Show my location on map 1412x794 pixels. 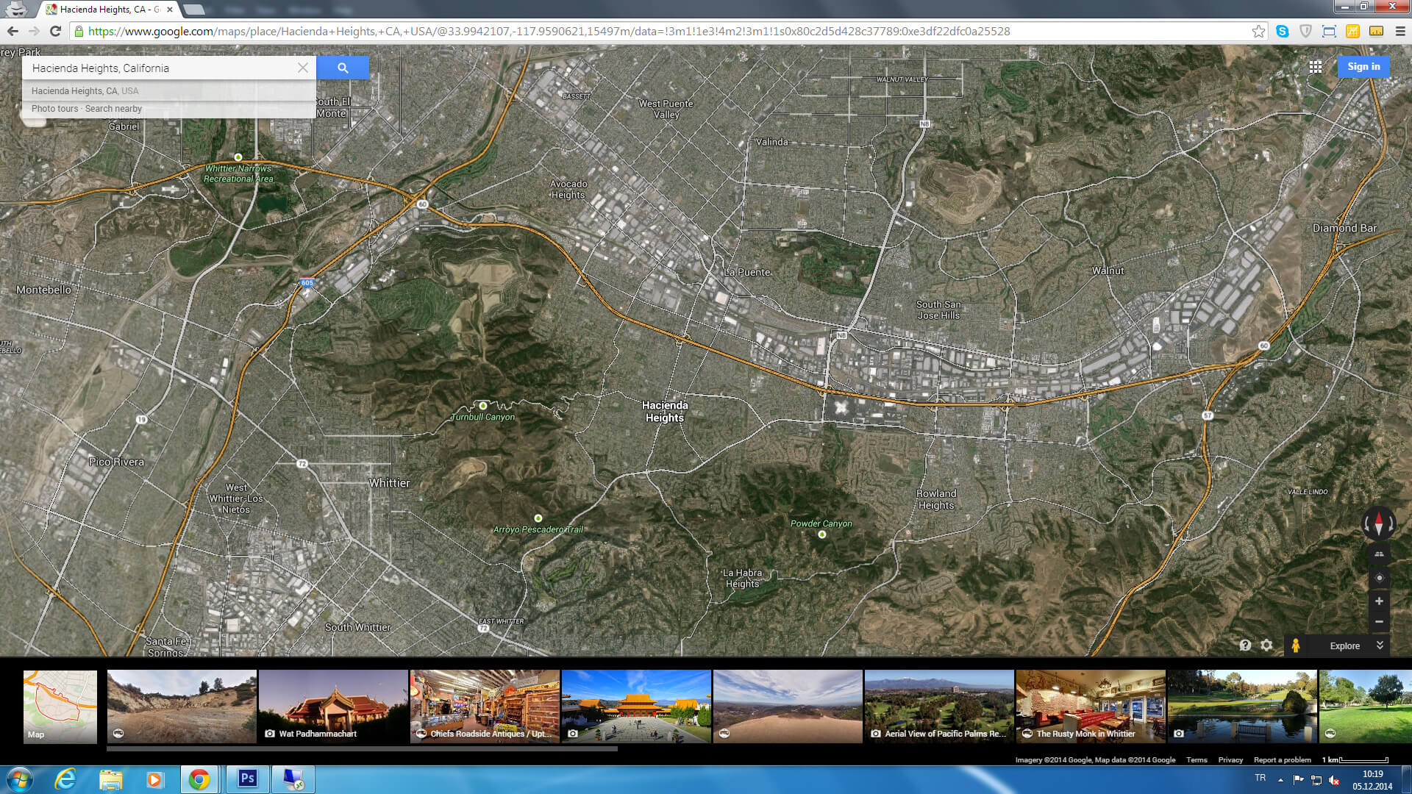pos(1379,578)
